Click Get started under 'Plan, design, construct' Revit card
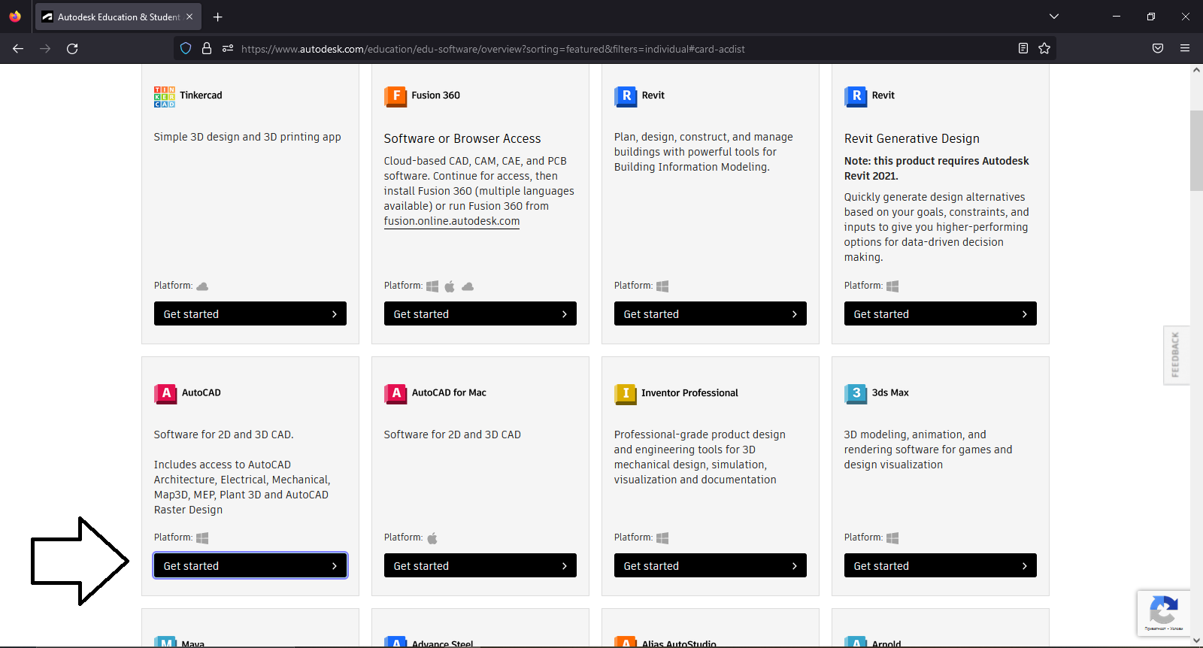The height and width of the screenshot is (648, 1203). point(711,313)
